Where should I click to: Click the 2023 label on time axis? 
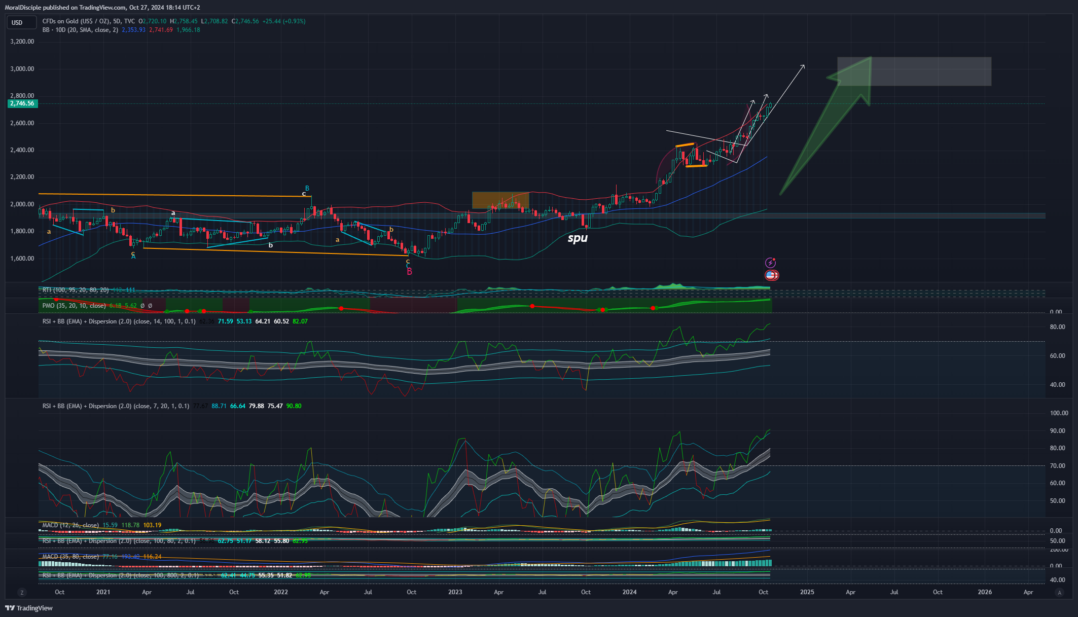point(455,592)
